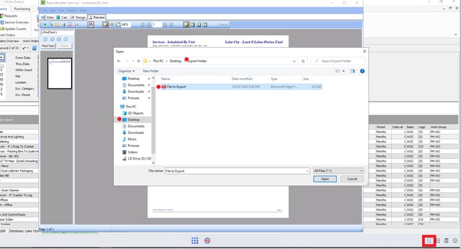Expand the address bar history dropdown
This screenshot has width=461, height=249.
pyautogui.click(x=294, y=61)
